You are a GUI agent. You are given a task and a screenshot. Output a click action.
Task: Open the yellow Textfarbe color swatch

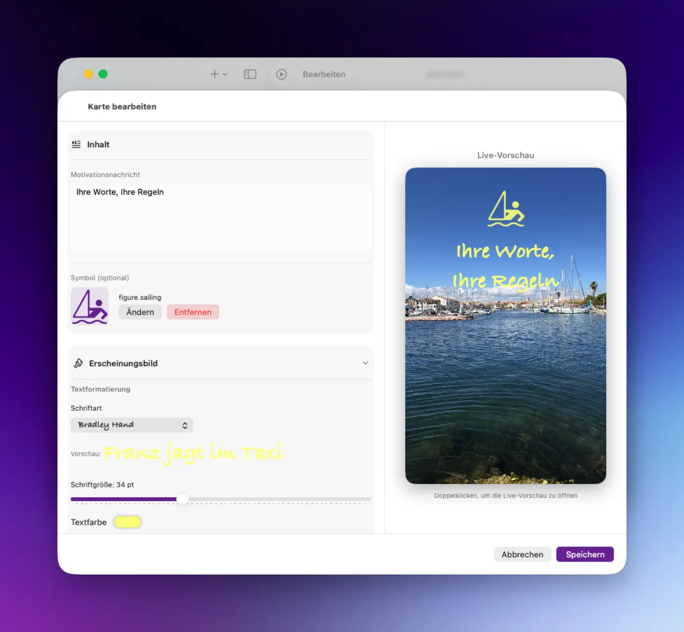(128, 522)
